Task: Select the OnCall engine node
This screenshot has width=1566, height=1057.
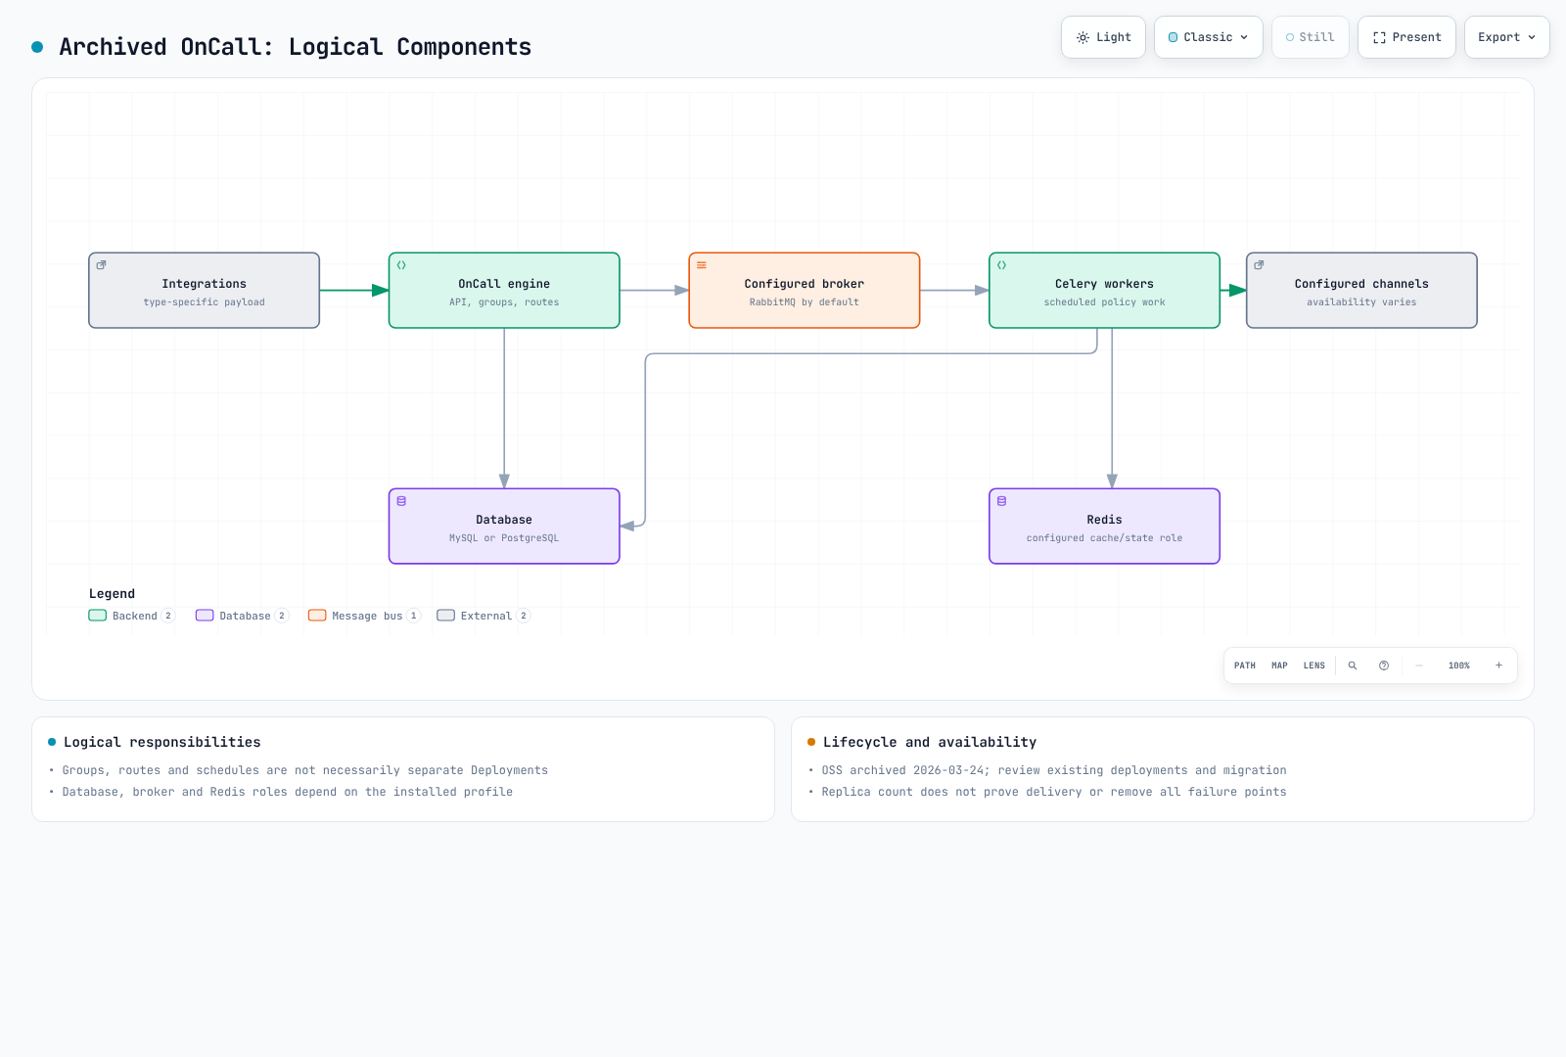Action: [504, 291]
